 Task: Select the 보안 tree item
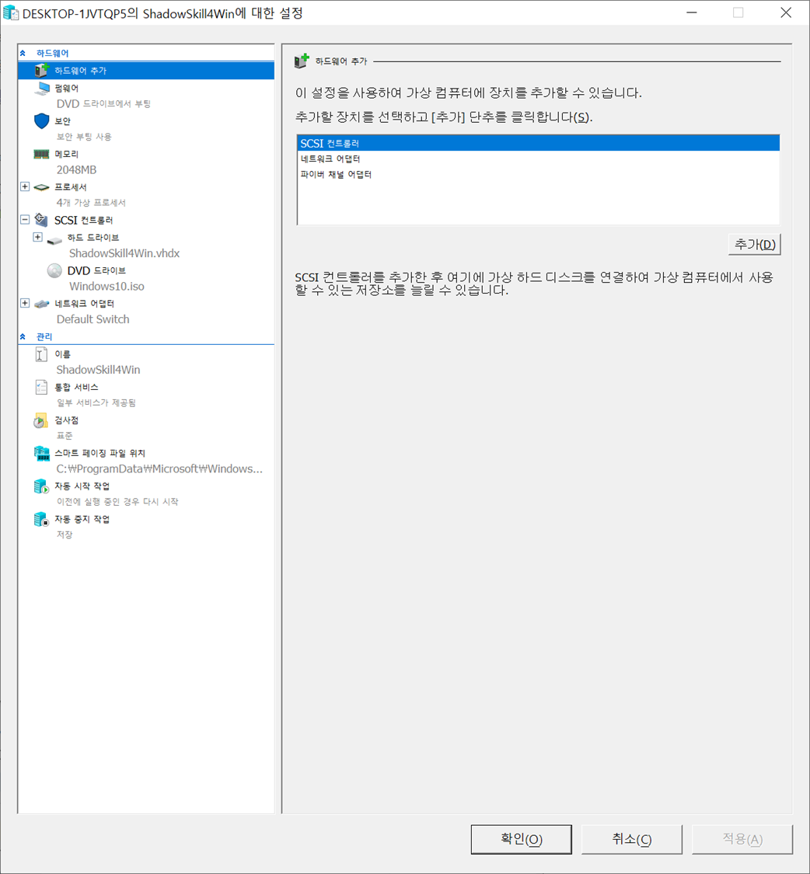(x=62, y=121)
